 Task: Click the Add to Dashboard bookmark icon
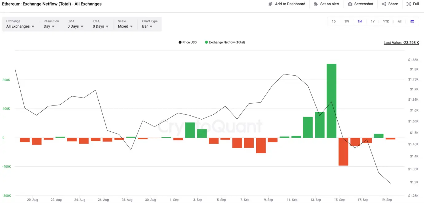click(x=270, y=4)
